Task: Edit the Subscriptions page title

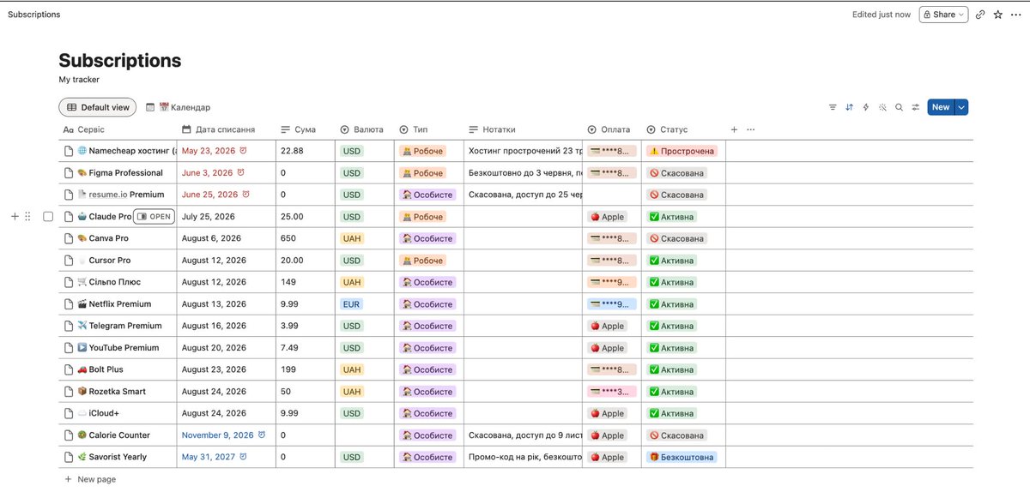Action: coord(120,61)
